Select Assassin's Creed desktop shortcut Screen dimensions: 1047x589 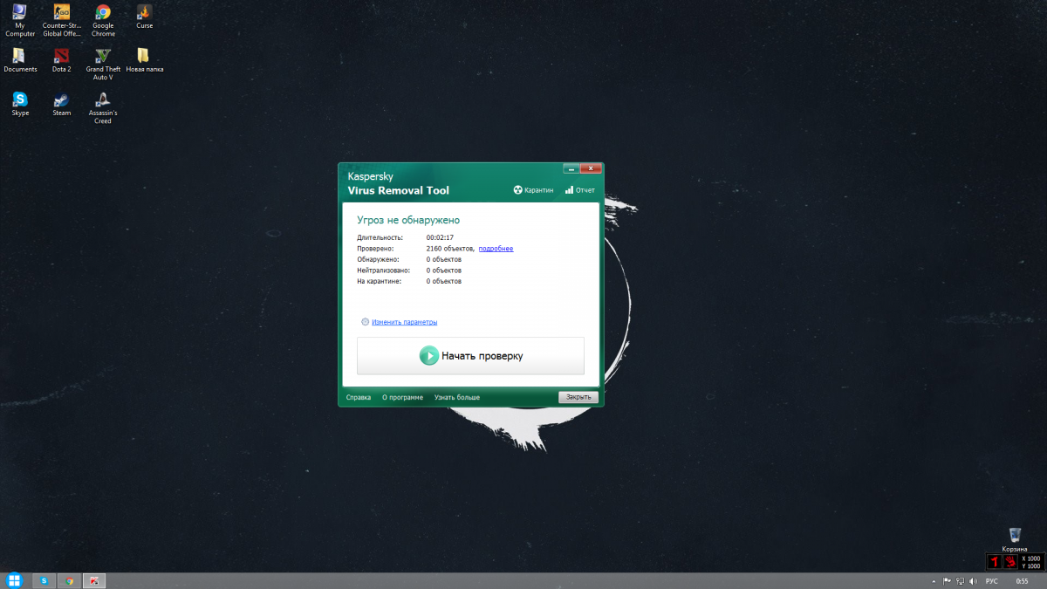(x=103, y=108)
